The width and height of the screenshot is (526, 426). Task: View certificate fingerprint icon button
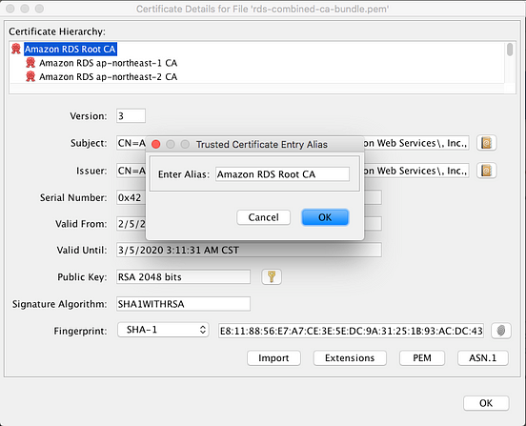[x=501, y=331]
